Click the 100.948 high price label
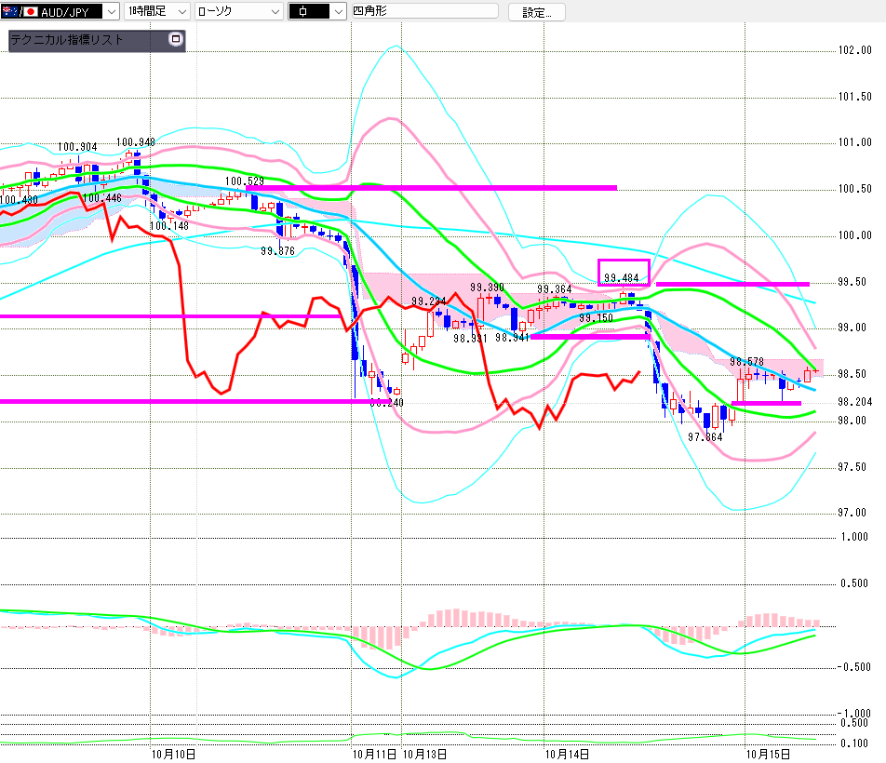This screenshot has width=886, height=763. point(135,143)
